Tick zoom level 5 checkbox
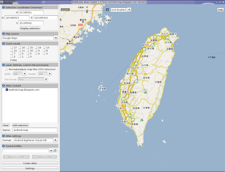 tap(28, 53)
